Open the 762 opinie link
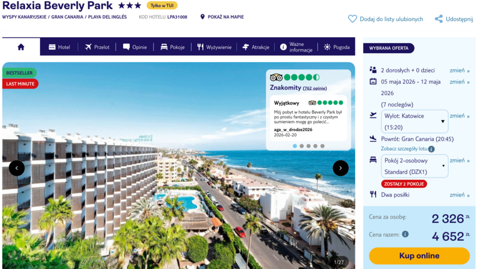 point(315,88)
